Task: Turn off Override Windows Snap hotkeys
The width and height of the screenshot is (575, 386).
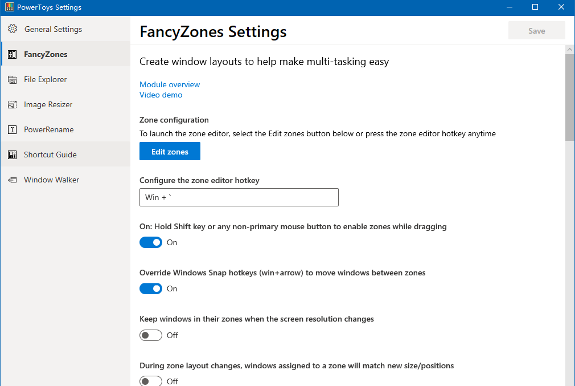Action: pyautogui.click(x=150, y=289)
